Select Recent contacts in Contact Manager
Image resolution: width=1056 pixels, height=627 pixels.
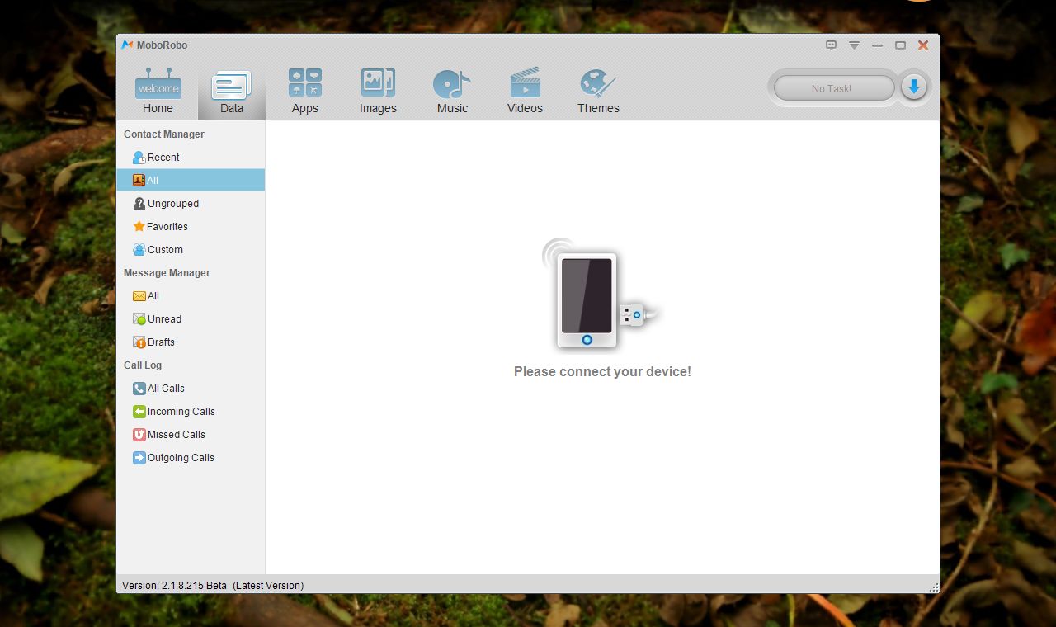click(191, 157)
